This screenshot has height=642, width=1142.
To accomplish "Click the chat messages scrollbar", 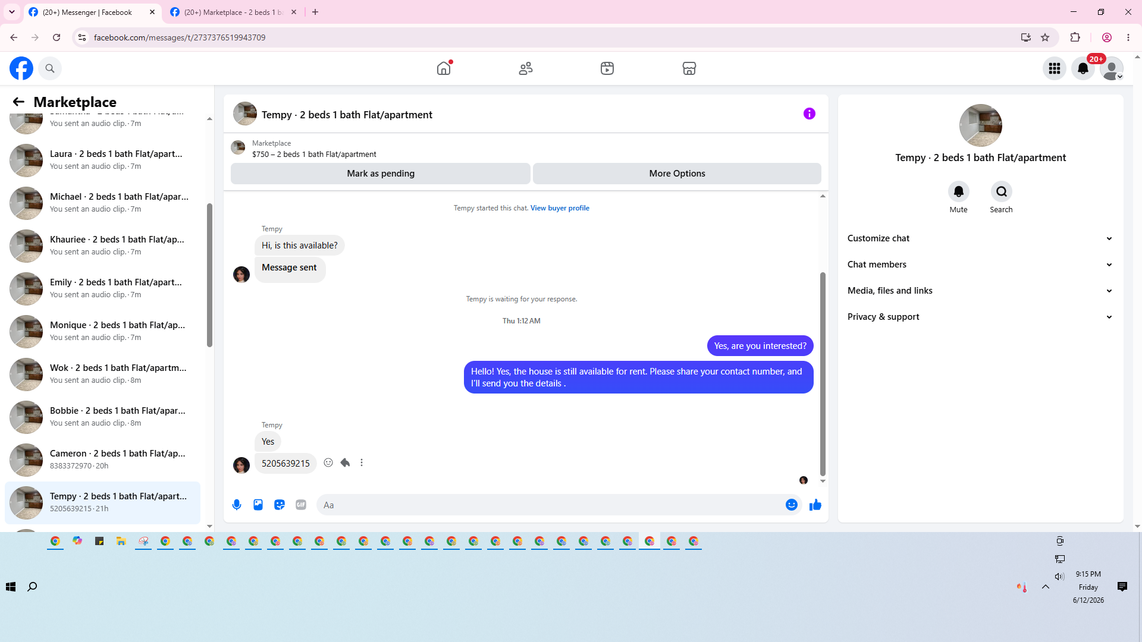I will (x=823, y=374).
